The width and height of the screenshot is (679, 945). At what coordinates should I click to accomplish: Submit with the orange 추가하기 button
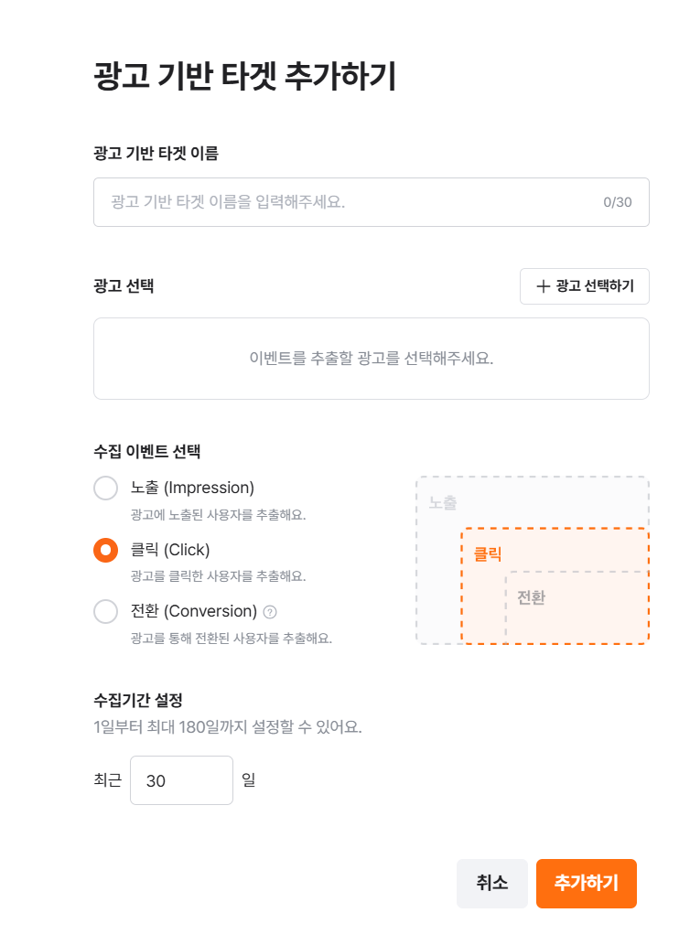coord(587,883)
